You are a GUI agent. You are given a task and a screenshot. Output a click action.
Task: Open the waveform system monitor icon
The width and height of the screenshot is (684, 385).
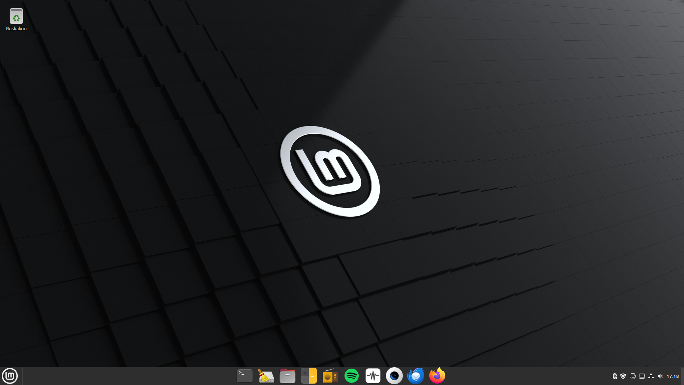(373, 376)
